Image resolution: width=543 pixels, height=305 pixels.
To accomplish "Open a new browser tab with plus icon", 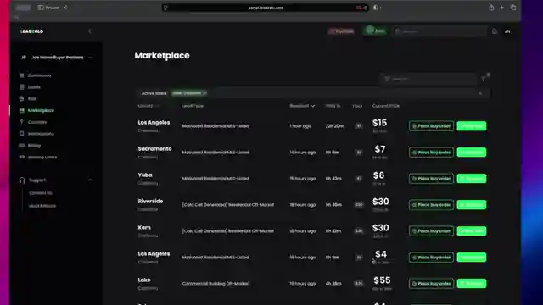I will (x=501, y=8).
